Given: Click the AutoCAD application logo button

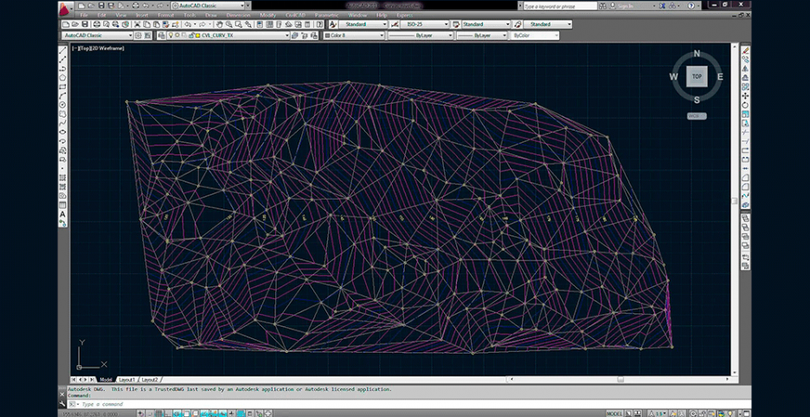Looking at the screenshot, I should pyautogui.click(x=66, y=8).
